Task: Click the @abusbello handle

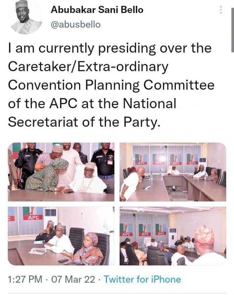Action: tap(75, 25)
